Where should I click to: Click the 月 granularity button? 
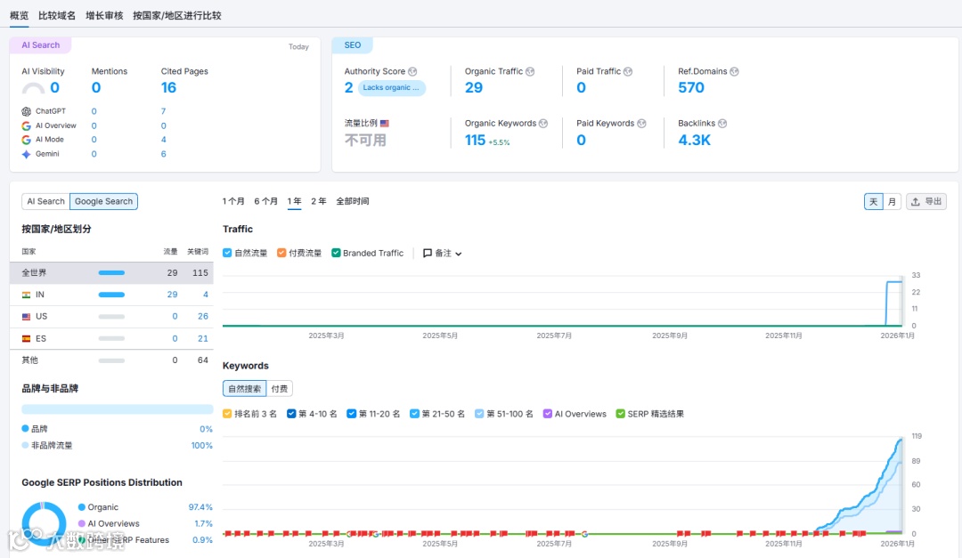(892, 202)
